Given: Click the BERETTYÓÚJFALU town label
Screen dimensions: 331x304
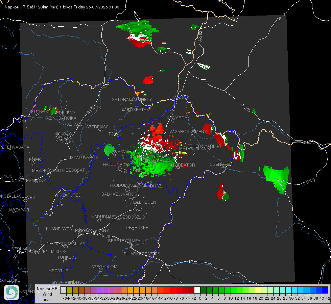Looking at the screenshot, I should tap(127, 240).
